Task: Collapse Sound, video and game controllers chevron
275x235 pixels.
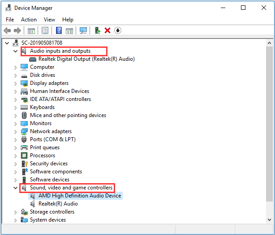Action: tap(15, 188)
